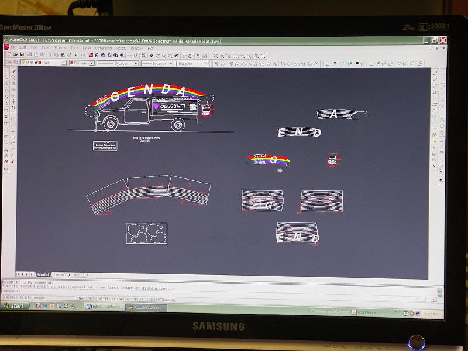Toggle LWT lineweight display in status bar
The width and height of the screenshot is (468, 351).
pyautogui.click(x=158, y=300)
